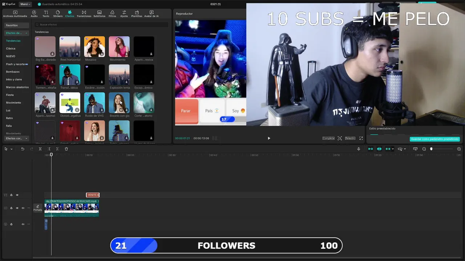Hide the text track with eye icon

(x=17, y=195)
